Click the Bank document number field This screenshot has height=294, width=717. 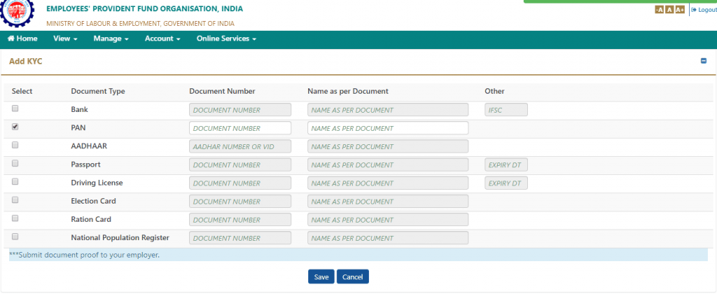point(240,110)
